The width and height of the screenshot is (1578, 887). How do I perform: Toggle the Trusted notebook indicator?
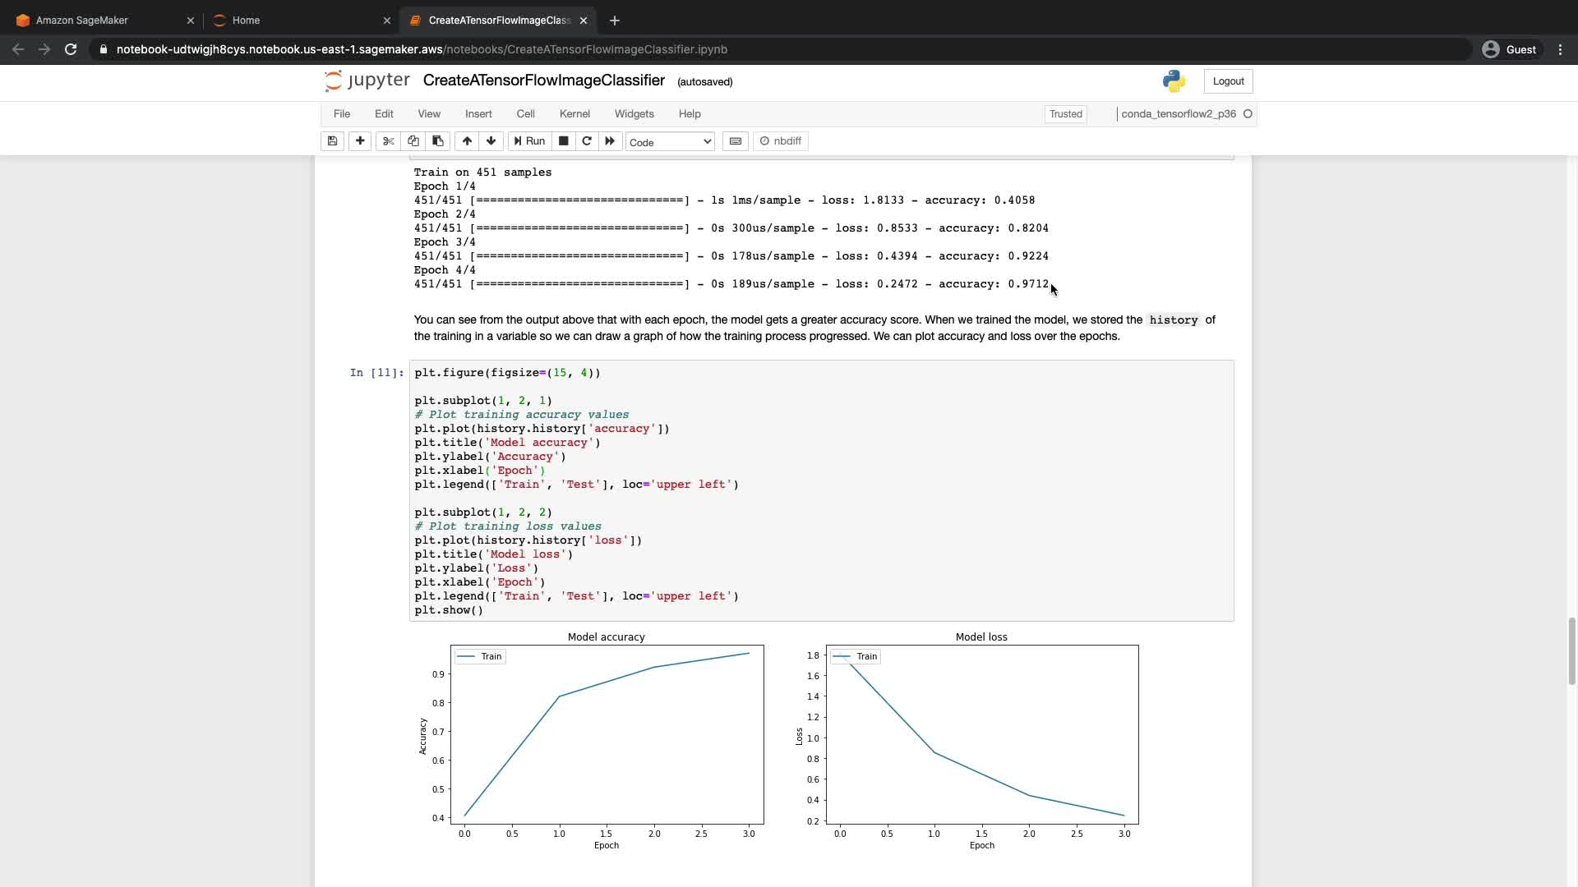pyautogui.click(x=1065, y=114)
